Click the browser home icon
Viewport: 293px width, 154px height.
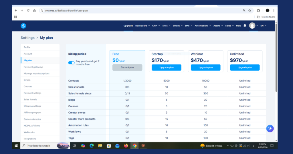pos(34,11)
